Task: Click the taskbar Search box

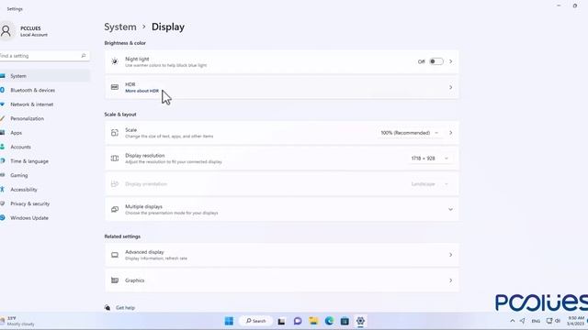Action: [x=256, y=321]
